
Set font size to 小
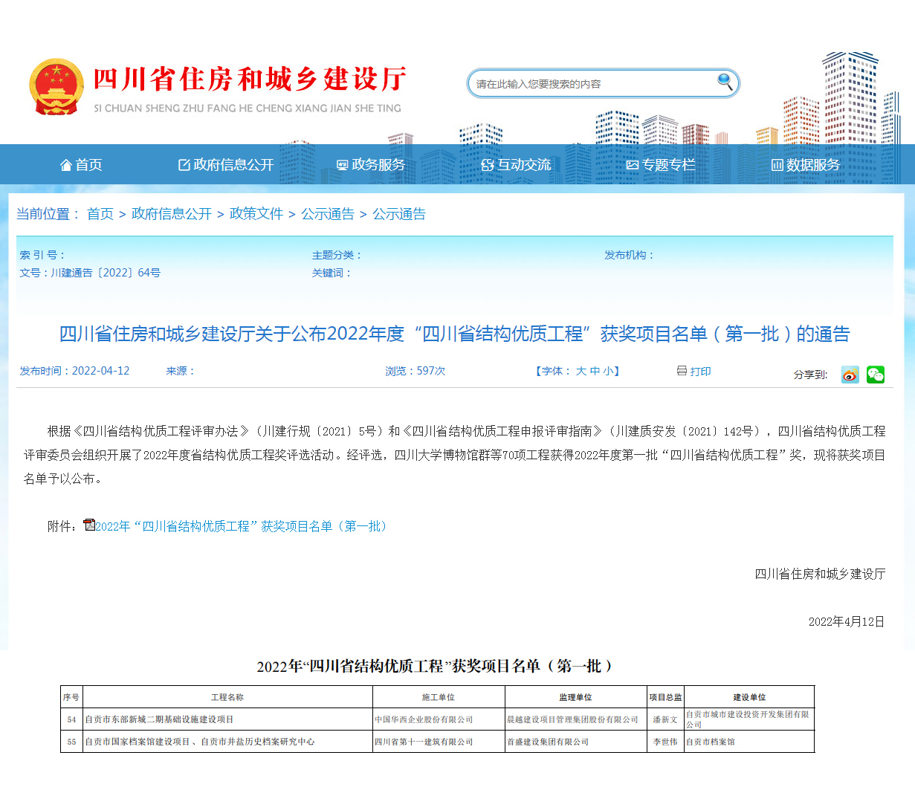tap(608, 371)
